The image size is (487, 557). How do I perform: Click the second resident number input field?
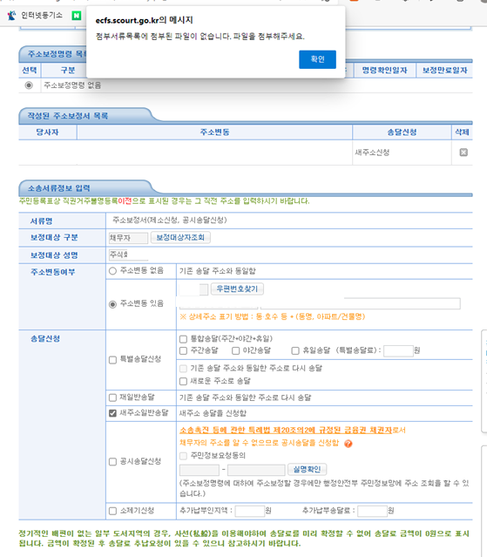click(256, 470)
